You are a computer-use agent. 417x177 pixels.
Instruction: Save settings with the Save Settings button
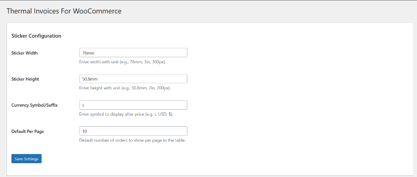tap(26, 159)
